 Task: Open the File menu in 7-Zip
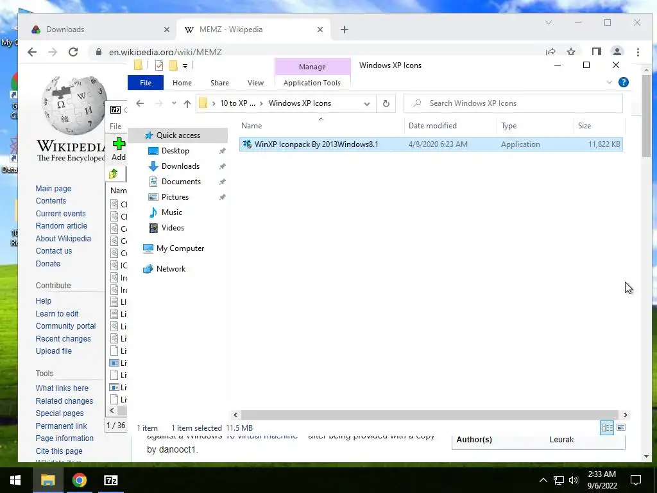(115, 126)
